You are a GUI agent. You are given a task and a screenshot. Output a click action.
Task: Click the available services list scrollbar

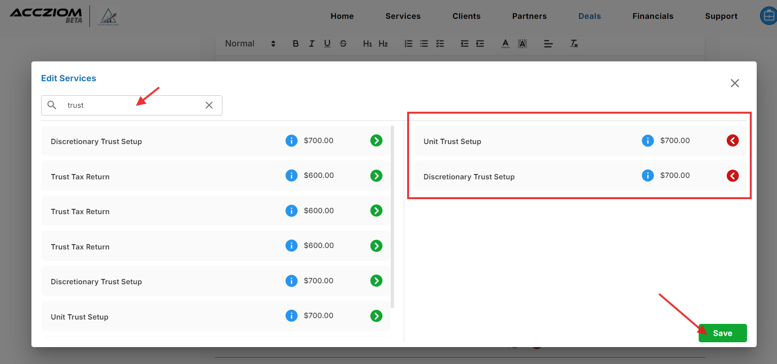coord(393,217)
